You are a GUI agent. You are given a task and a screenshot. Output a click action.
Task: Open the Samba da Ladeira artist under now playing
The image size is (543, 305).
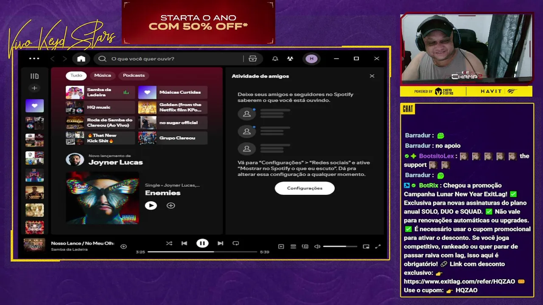(x=69, y=250)
